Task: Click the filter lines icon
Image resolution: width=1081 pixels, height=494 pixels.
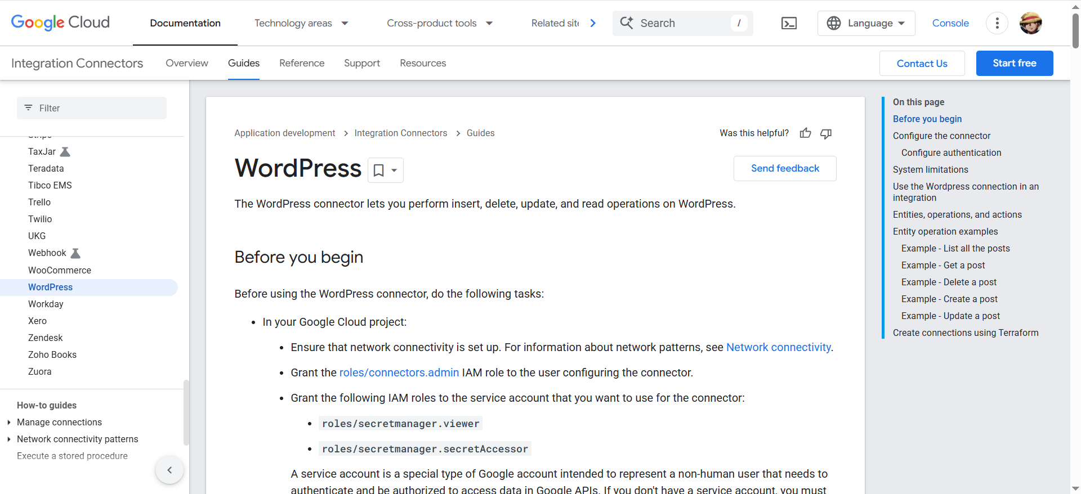Action: tap(28, 107)
